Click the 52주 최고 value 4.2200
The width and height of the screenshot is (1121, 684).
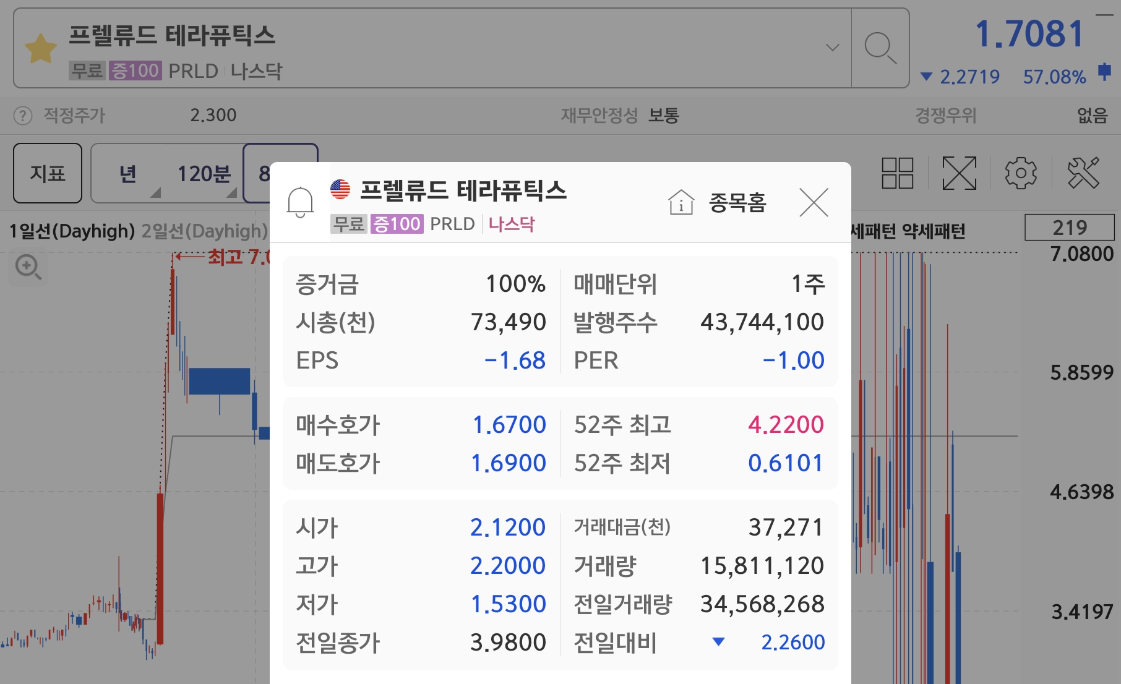coord(786,425)
